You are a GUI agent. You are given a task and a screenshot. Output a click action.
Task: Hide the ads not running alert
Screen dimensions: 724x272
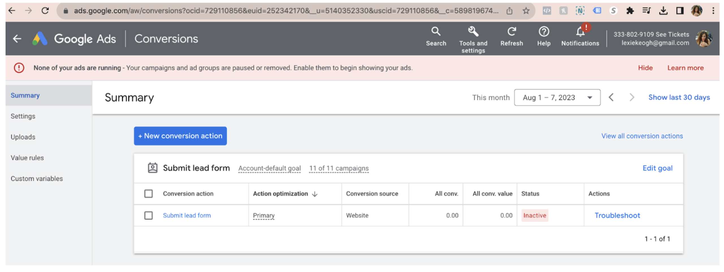pyautogui.click(x=645, y=68)
